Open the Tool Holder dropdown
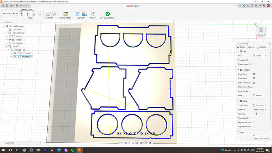This screenshot has height=153, width=272. tap(260, 56)
